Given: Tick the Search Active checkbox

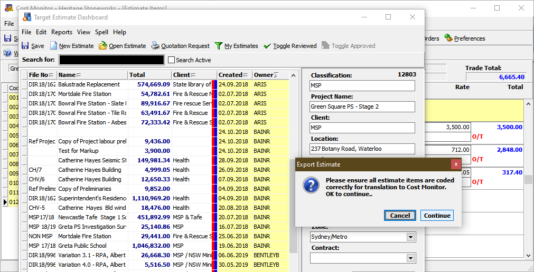Looking at the screenshot, I should [171, 60].
